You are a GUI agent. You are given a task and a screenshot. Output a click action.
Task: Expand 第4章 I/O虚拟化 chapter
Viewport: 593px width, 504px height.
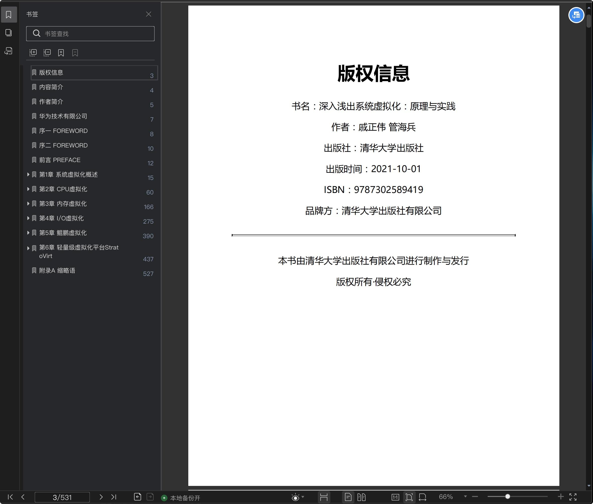[28, 218]
